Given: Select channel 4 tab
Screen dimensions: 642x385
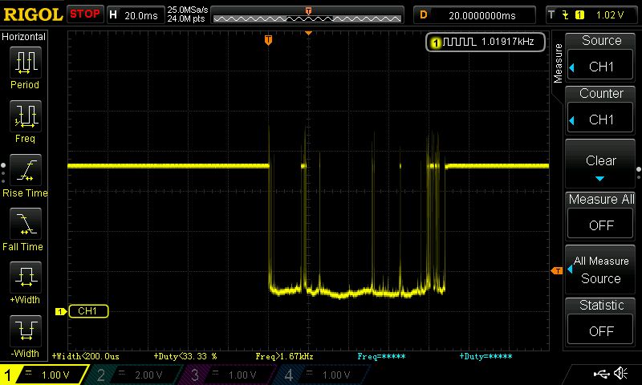Looking at the screenshot, I should tap(323, 375).
